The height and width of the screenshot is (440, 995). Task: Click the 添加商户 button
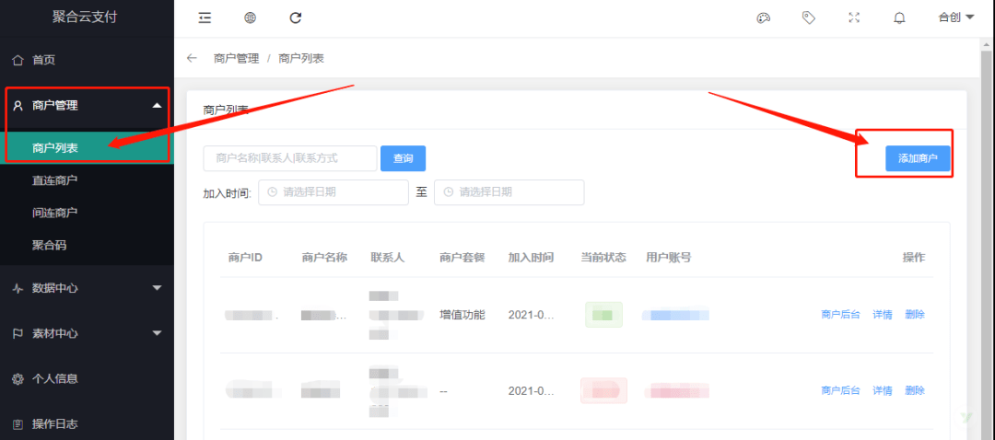coord(918,158)
